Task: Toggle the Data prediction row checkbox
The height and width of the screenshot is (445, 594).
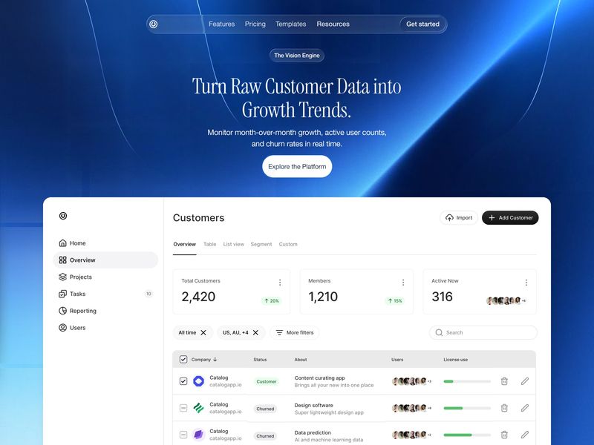Action: pos(183,435)
